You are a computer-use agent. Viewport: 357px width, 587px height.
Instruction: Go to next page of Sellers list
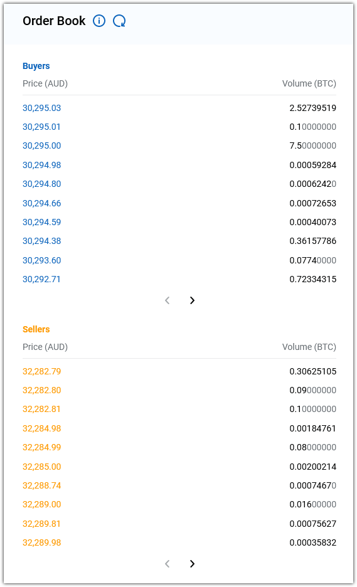(192, 564)
